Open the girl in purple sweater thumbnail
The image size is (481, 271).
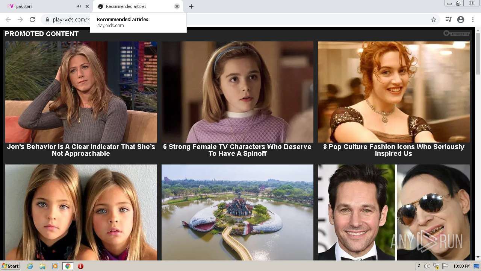coord(237,92)
